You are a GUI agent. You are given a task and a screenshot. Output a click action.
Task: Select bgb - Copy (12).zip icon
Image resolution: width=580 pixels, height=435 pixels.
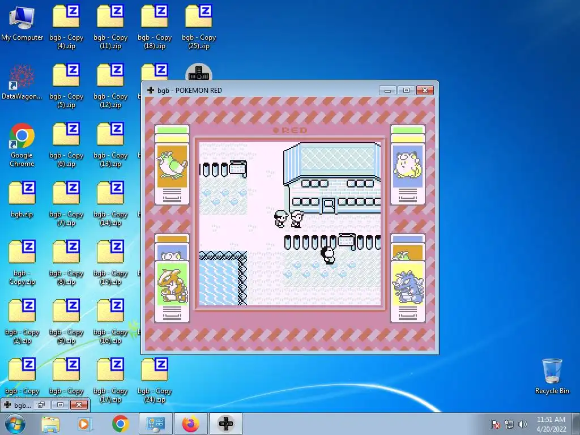[110, 86]
